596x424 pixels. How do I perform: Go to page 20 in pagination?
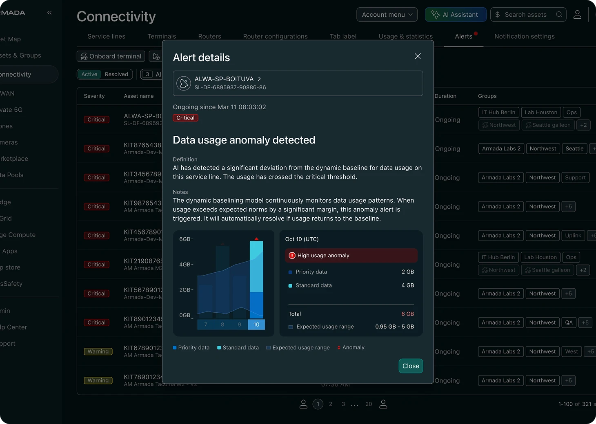(369, 404)
